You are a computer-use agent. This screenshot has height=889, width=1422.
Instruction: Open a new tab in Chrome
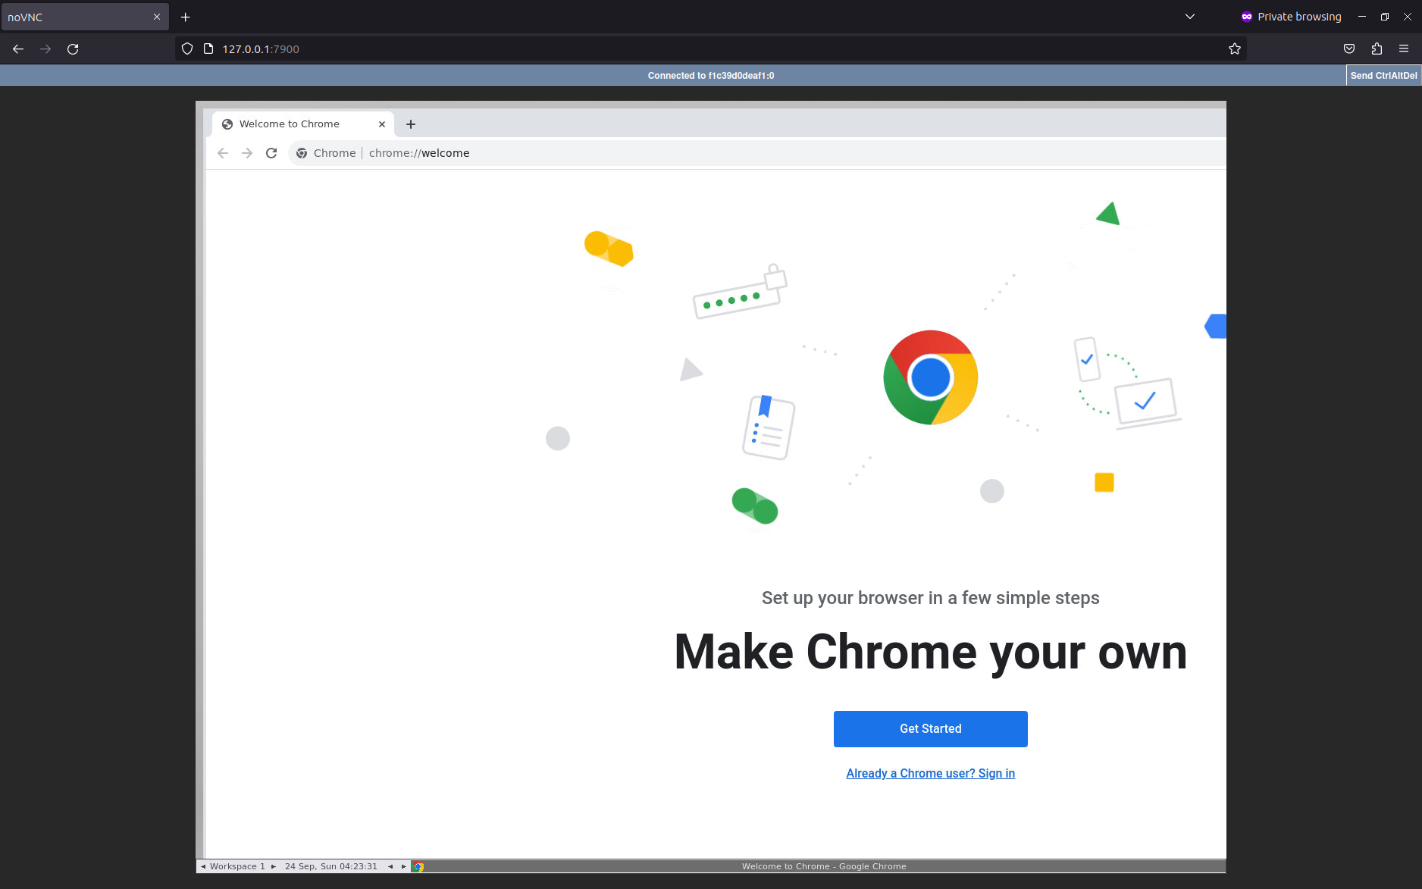[411, 124]
